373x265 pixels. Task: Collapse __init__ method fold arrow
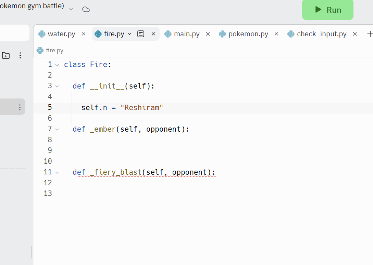[57, 87]
